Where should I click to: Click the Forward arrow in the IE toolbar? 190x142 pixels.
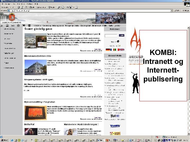(13, 7)
